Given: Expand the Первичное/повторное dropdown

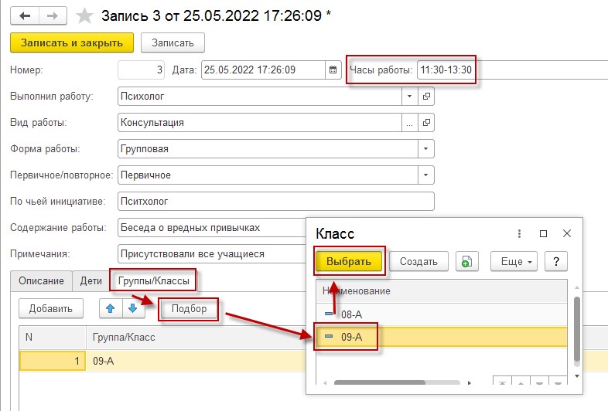Looking at the screenshot, I should point(425,175).
